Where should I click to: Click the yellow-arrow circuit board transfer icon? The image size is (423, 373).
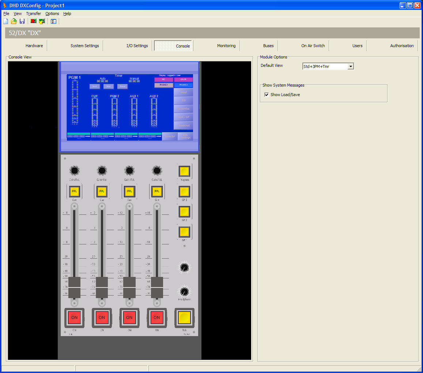pos(42,21)
